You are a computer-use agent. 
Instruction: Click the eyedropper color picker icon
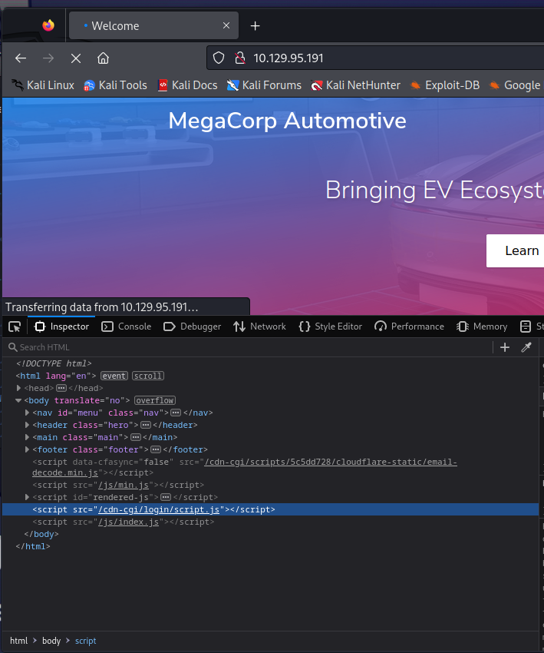click(x=526, y=347)
